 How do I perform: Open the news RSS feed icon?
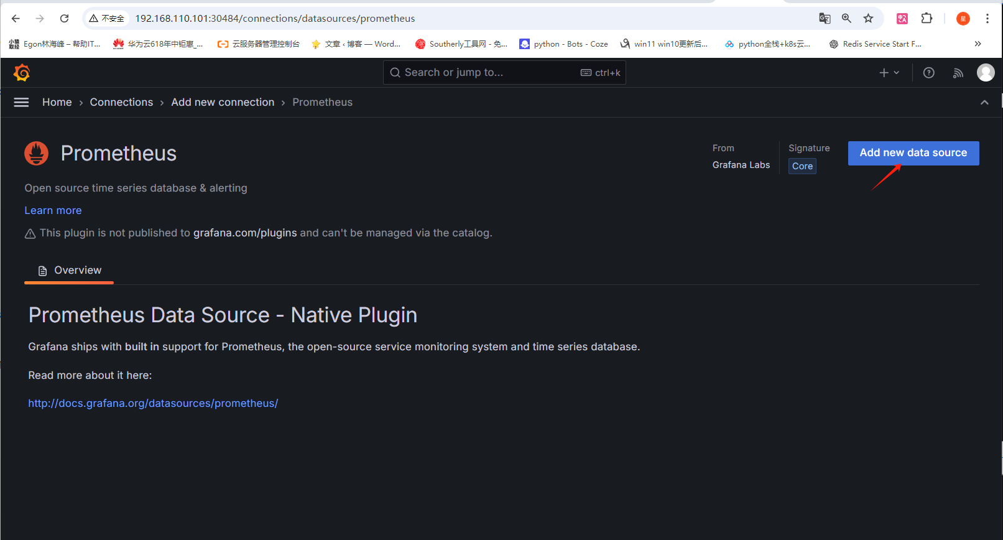(x=958, y=73)
